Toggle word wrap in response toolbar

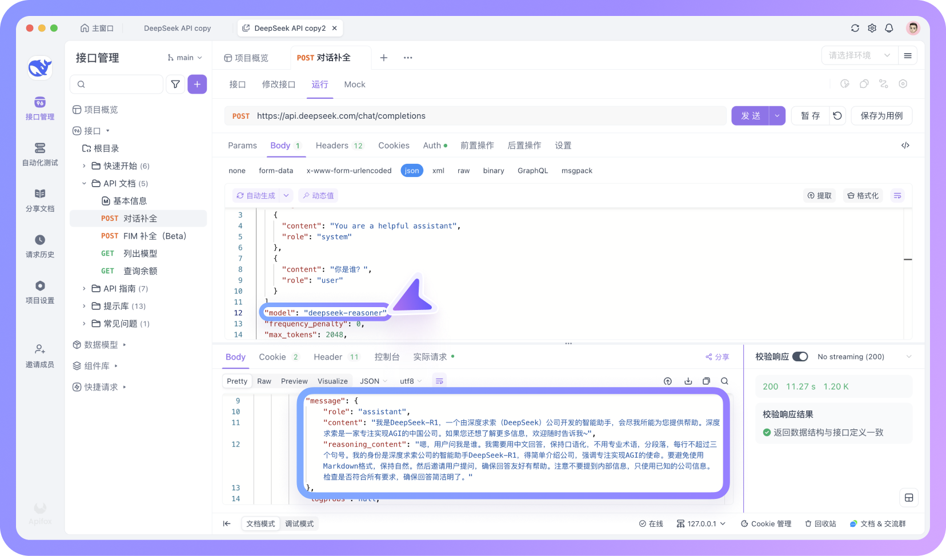(x=439, y=381)
